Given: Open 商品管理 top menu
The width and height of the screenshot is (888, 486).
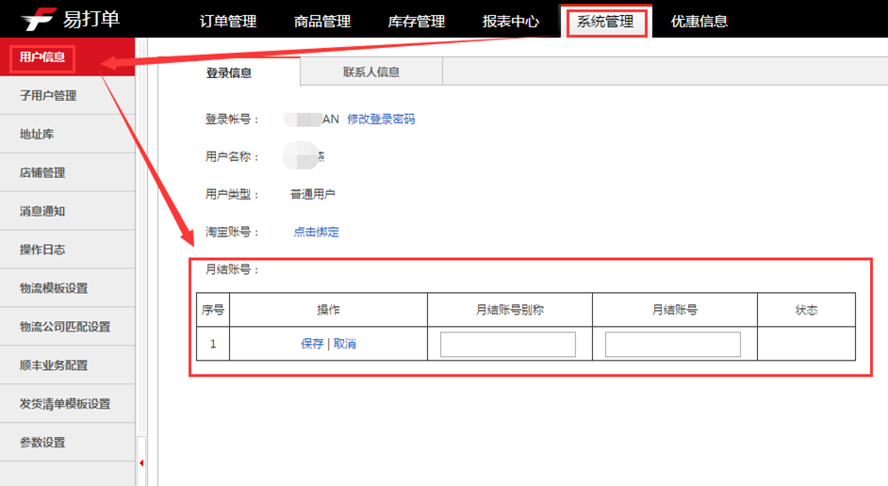Looking at the screenshot, I should point(322,22).
